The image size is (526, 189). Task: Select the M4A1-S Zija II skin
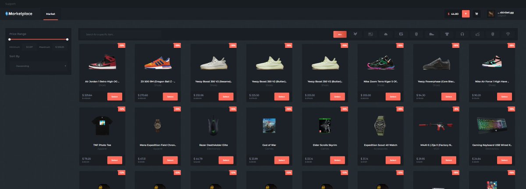449,160
